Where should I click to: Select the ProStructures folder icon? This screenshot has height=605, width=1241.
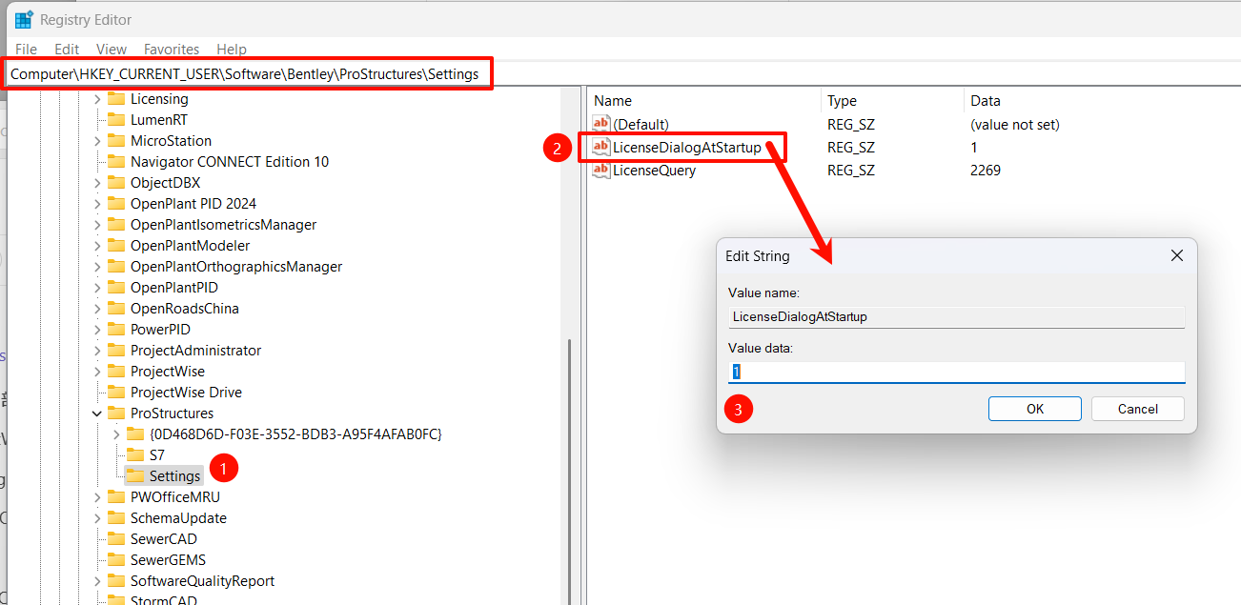[x=116, y=413]
